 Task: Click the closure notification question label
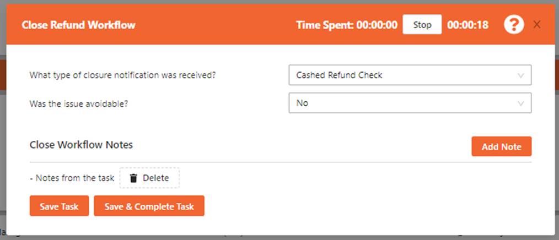point(122,75)
